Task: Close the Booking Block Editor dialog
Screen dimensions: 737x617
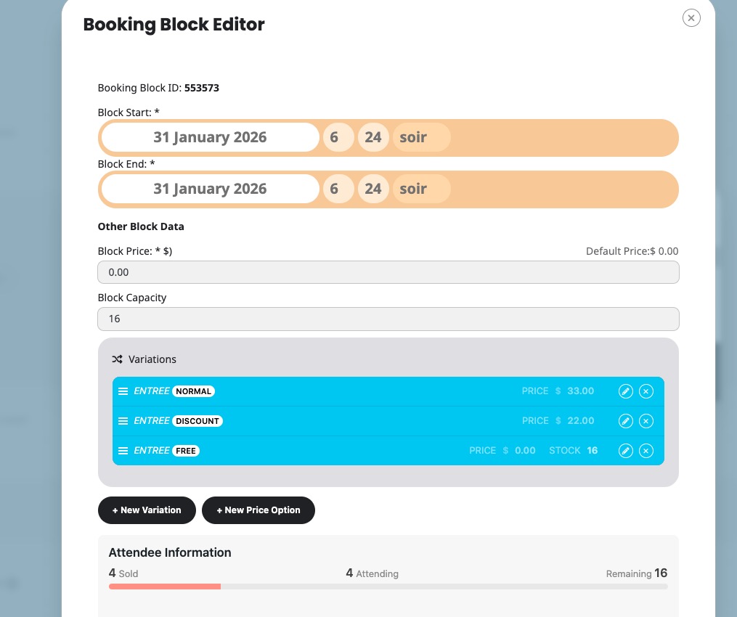Action: click(691, 18)
